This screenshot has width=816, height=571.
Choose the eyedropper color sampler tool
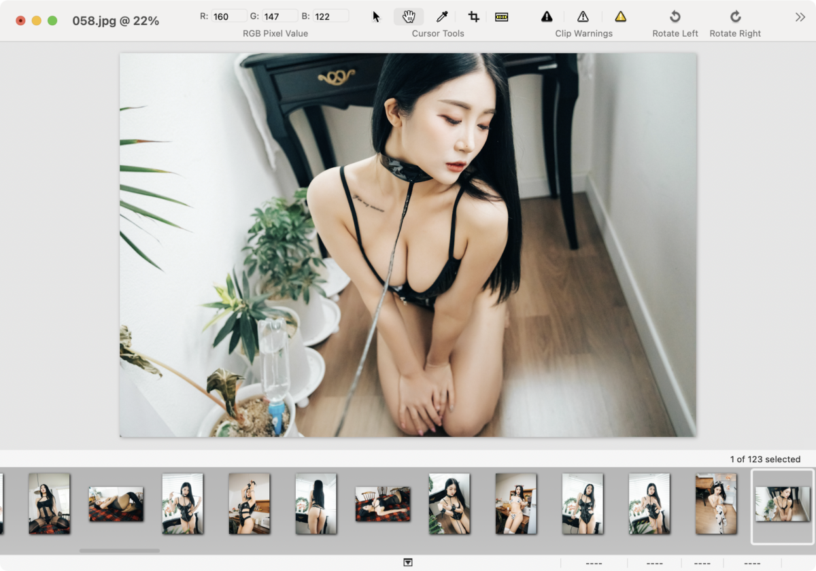click(x=441, y=16)
